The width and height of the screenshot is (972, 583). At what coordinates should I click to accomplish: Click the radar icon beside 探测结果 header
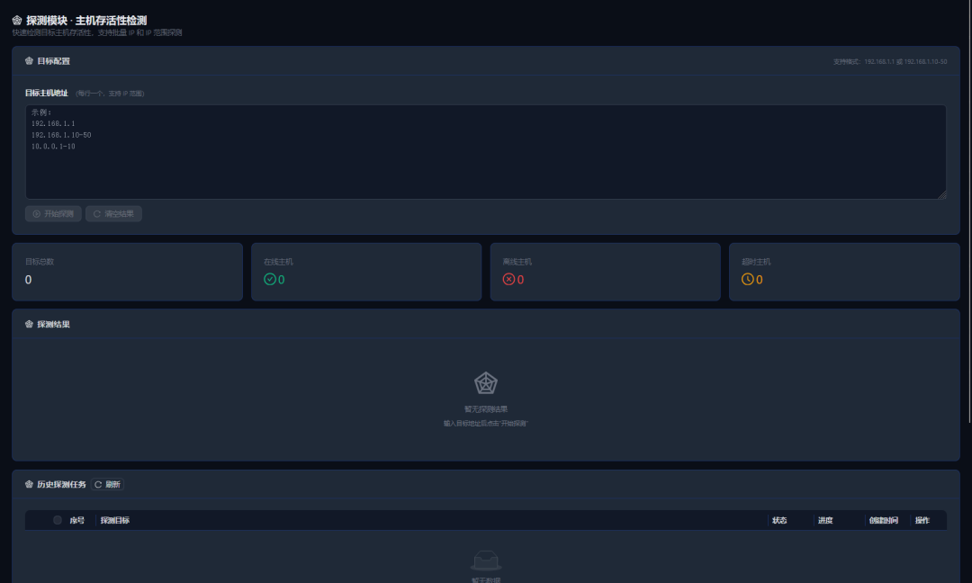coord(29,324)
